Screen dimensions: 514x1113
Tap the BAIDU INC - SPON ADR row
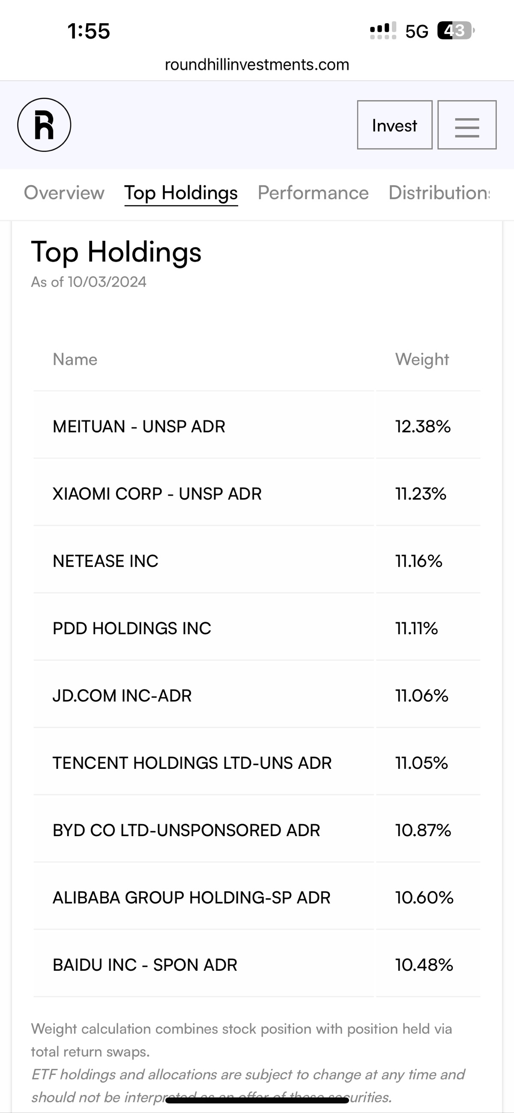click(x=257, y=965)
